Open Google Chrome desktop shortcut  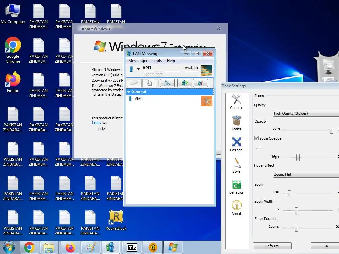pos(13,50)
